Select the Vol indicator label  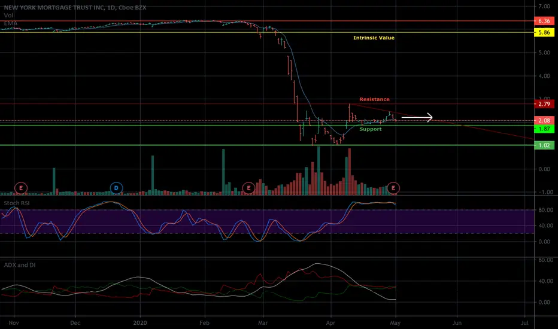8,16
